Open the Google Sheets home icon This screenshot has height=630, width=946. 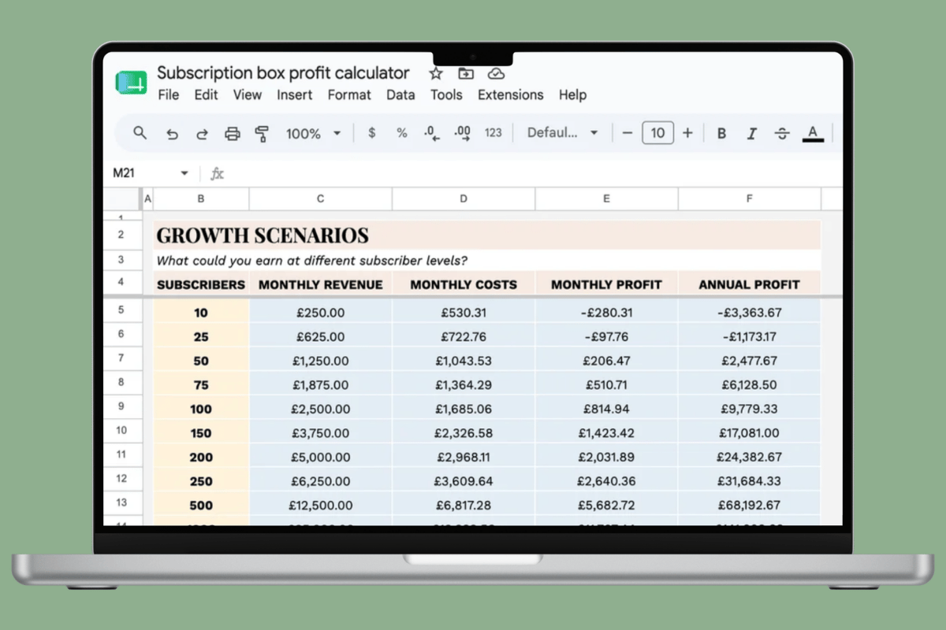tap(131, 82)
